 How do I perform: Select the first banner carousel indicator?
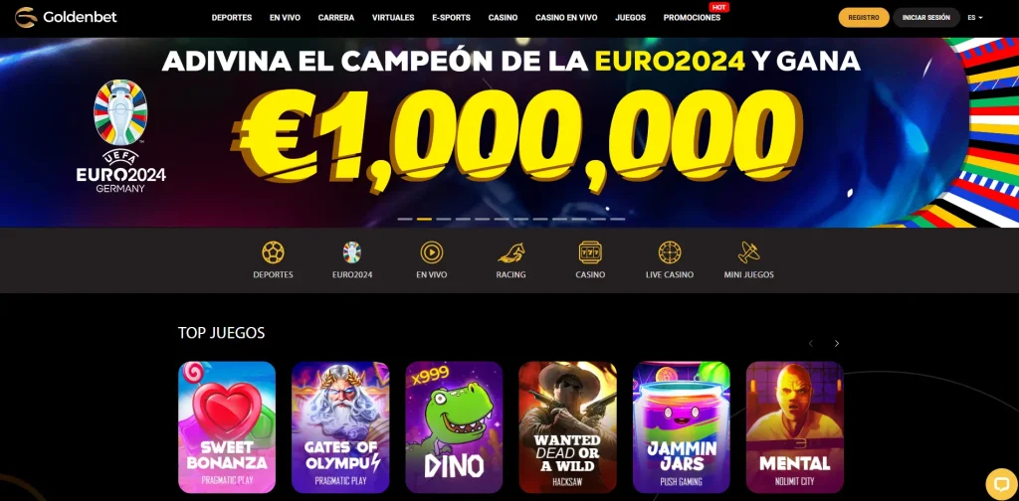405,220
